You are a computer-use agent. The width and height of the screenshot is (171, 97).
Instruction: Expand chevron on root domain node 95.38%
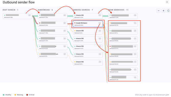tap(29, 15)
